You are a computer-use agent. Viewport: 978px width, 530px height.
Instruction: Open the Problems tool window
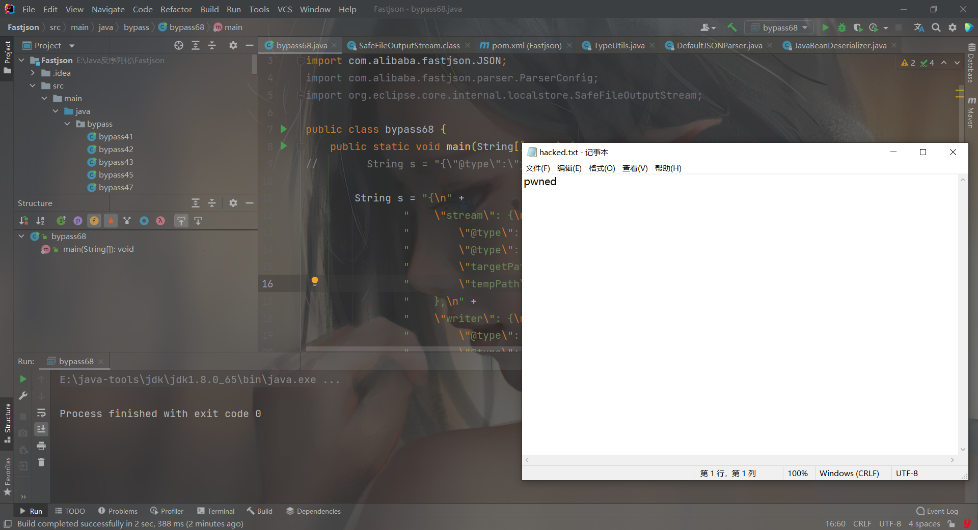(x=118, y=511)
